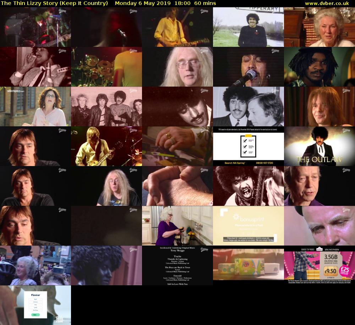Viewport: 355px width, 325px height.
Task: Select the elderly woman interview thumbnail in the top row
Action: click(x=319, y=27)
